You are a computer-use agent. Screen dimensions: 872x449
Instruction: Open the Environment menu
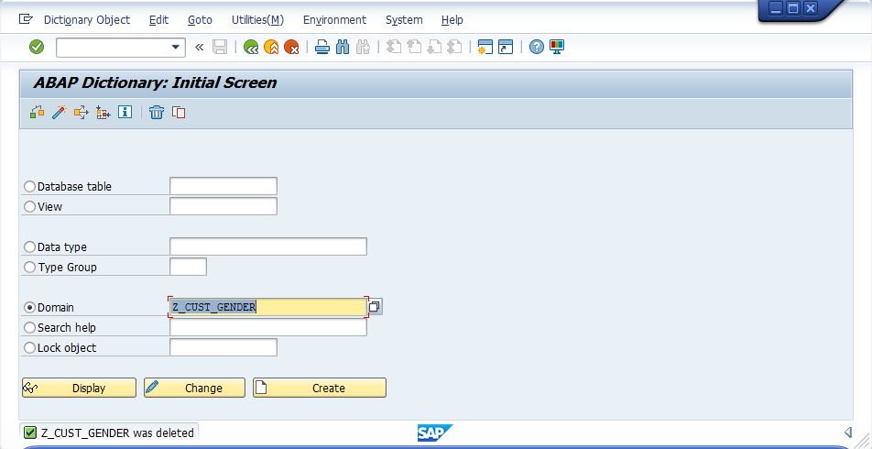[x=335, y=20]
